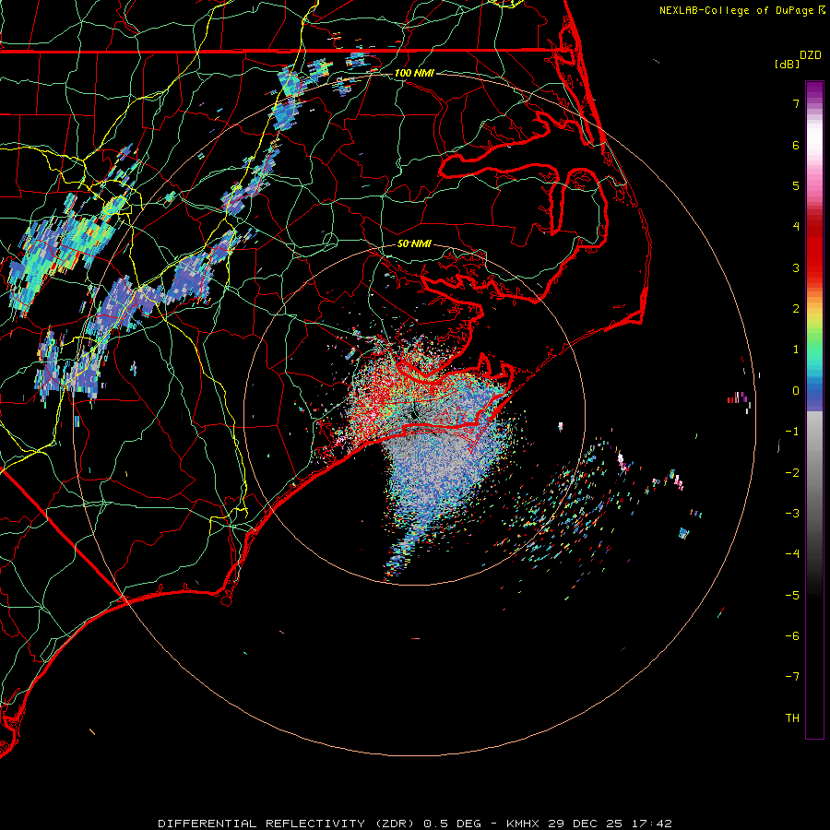Viewport: 830px width, 830px height.
Task: Click the 2 value on color scale
Action: click(796, 309)
